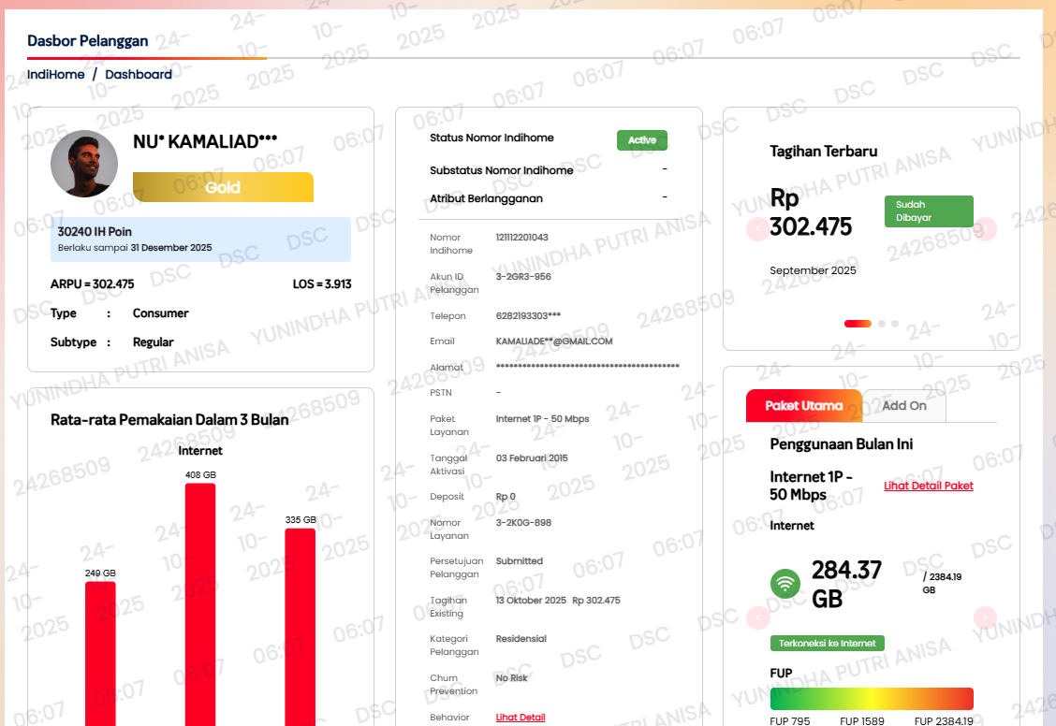Click Kategori Pelanggan value Residensial

click(521, 639)
